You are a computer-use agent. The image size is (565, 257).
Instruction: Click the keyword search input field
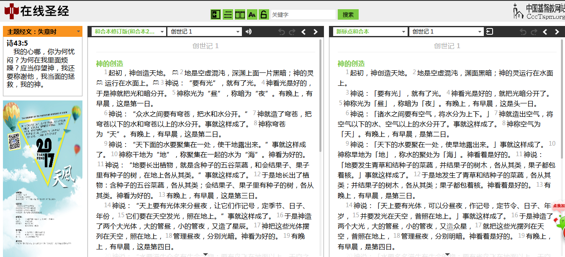click(303, 15)
